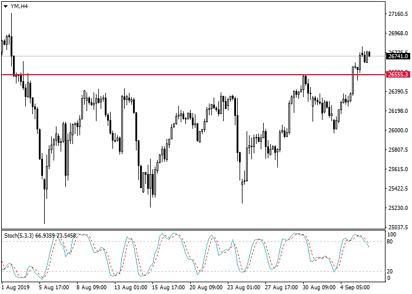Click the gray current price horizontal line
This screenshot has width=412, height=294.
pyautogui.click(x=177, y=56)
